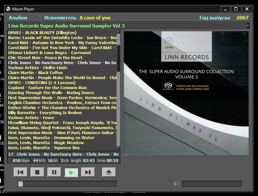Click the Год выпуска label
Viewport: 258px width, 196px height.
coord(215,18)
